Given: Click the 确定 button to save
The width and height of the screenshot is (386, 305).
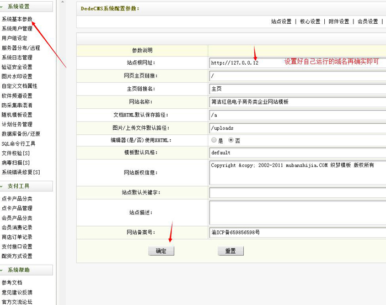Looking at the screenshot, I should pos(161,251).
